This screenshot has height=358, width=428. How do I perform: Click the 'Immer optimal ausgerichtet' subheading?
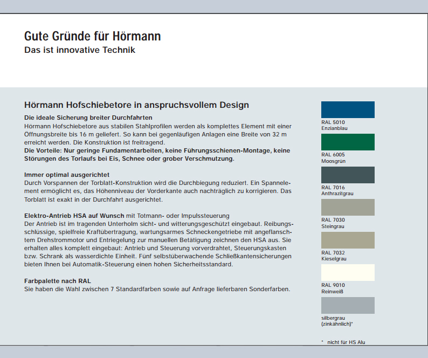click(x=67, y=175)
